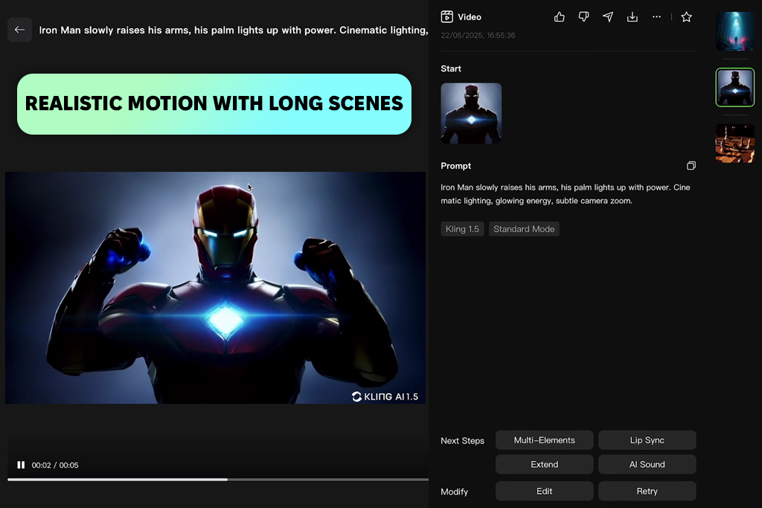Open the Start frame Iron Man thumbnail
Image resolution: width=762 pixels, height=508 pixels.
(471, 113)
